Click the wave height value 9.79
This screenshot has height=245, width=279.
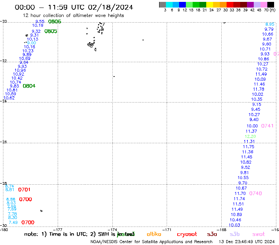[x=269, y=29]
